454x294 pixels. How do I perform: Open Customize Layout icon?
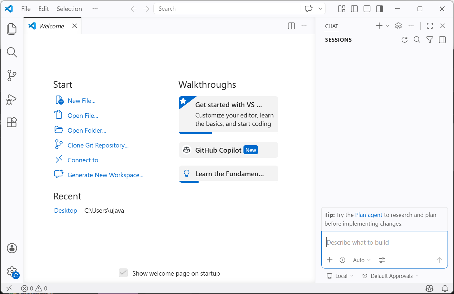point(342,9)
